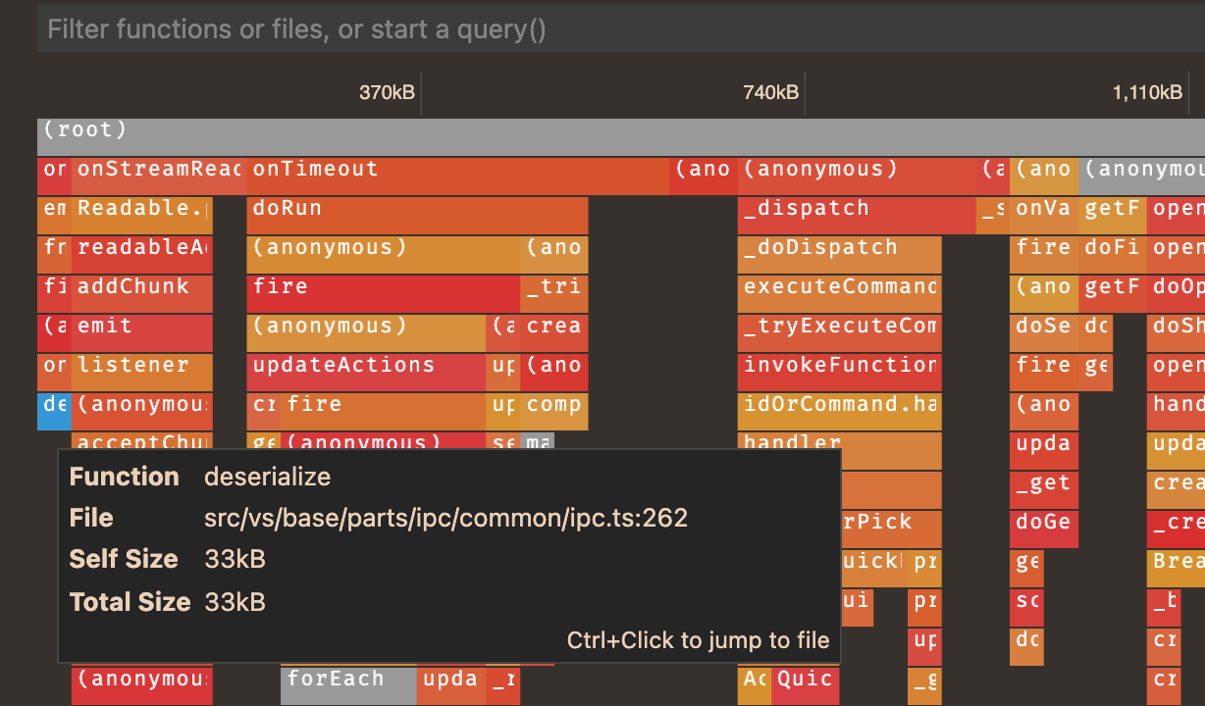Click the idOrCommand.ha frame

click(839, 404)
